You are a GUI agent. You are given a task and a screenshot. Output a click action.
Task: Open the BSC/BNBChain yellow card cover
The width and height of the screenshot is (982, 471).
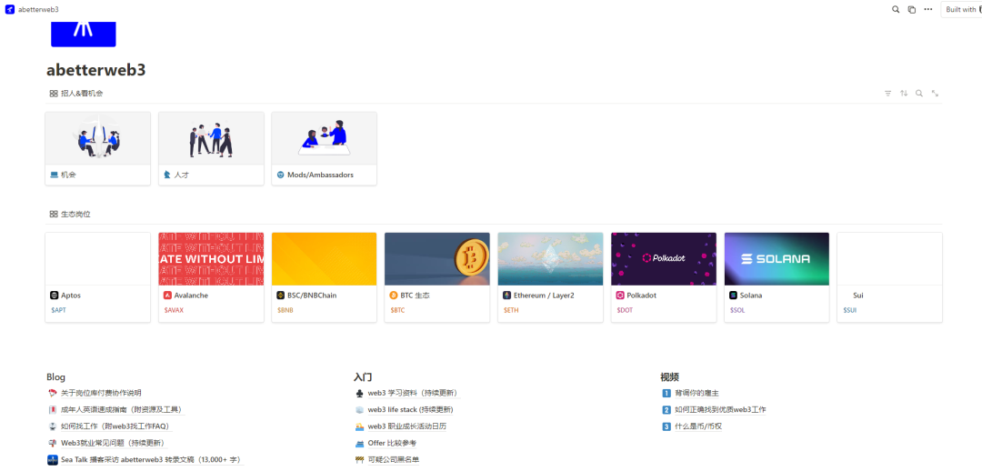click(324, 258)
